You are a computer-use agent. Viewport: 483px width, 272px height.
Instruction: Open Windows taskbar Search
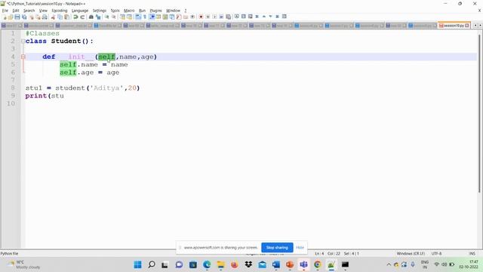pos(151,264)
